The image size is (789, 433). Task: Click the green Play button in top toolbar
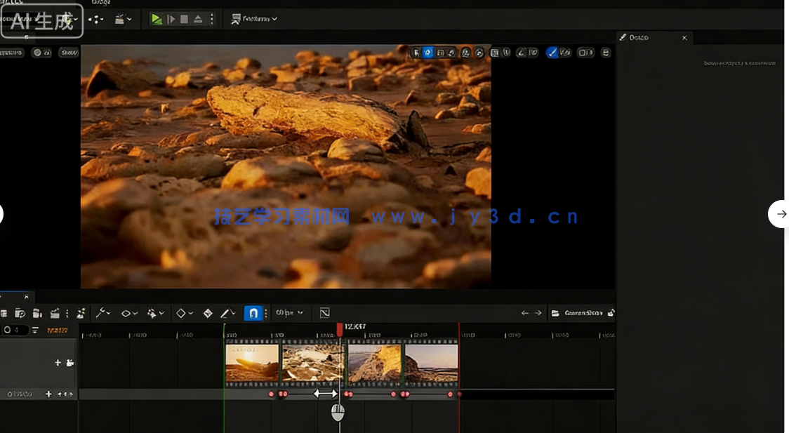(x=157, y=19)
